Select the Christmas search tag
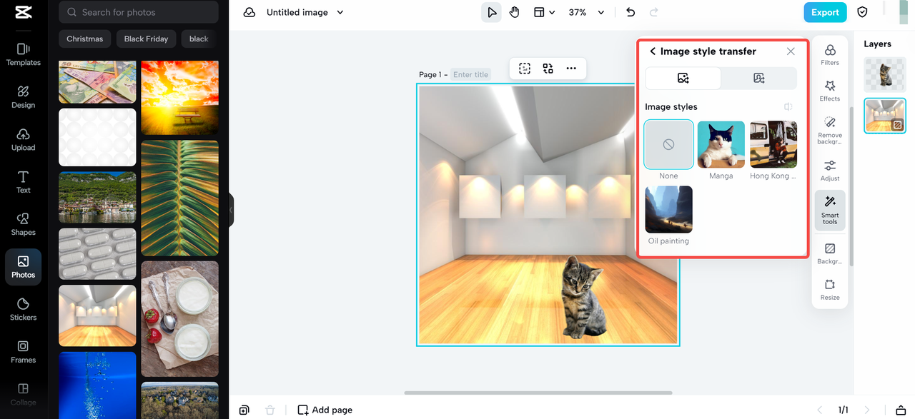 [x=85, y=39]
